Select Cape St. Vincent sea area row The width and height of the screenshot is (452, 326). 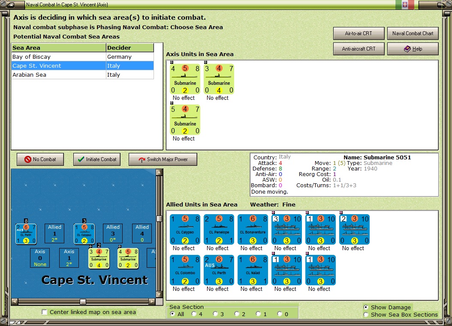click(82, 66)
